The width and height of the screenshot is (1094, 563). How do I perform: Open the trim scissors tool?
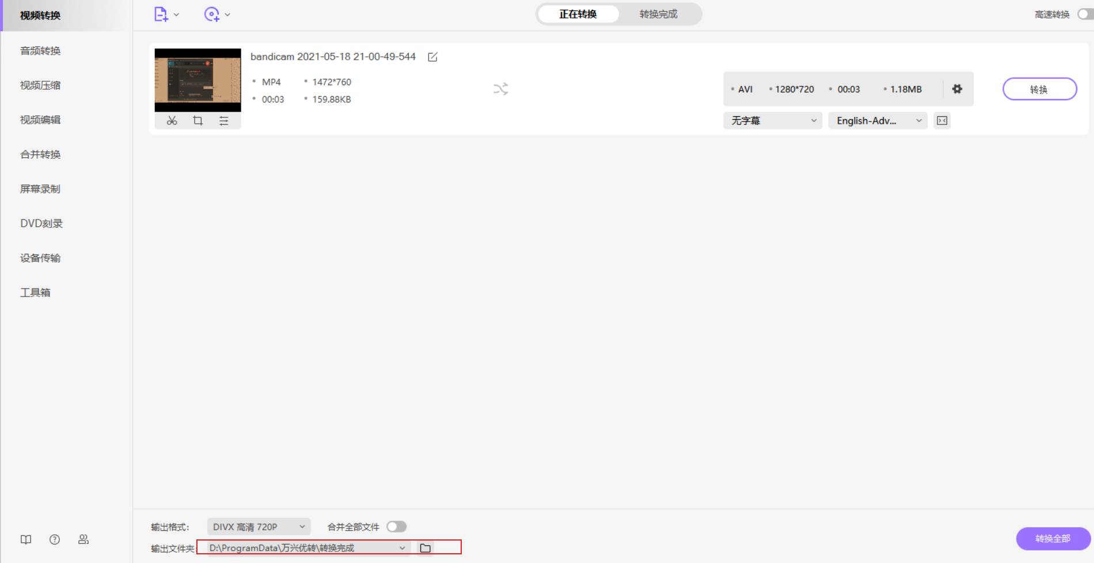(172, 120)
